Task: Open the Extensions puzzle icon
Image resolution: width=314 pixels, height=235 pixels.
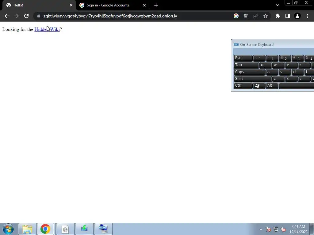Action: pyautogui.click(x=278, y=16)
